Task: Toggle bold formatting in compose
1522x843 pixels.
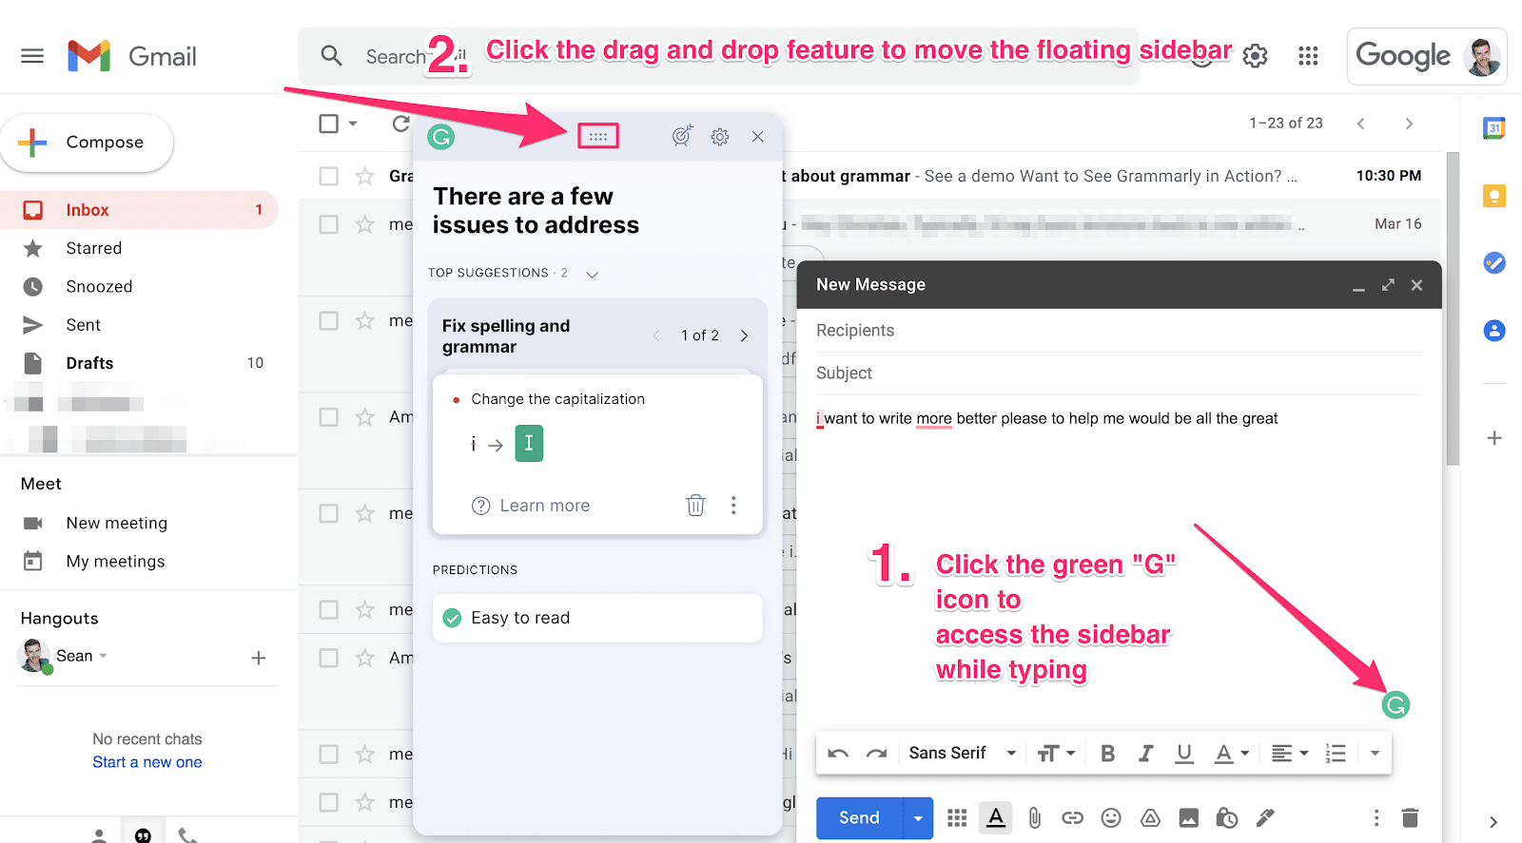Action: (1107, 754)
